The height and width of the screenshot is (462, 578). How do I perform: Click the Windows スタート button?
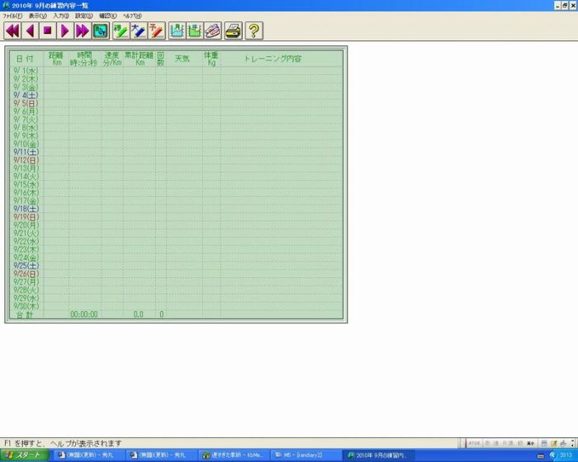(24, 455)
